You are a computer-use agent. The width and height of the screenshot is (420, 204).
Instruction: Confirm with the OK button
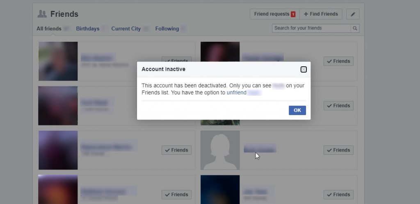297,110
